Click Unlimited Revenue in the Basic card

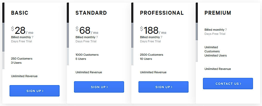(x=24, y=76)
